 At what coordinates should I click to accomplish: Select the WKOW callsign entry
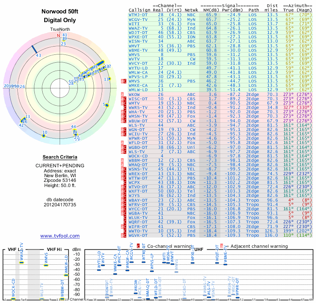(134, 94)
